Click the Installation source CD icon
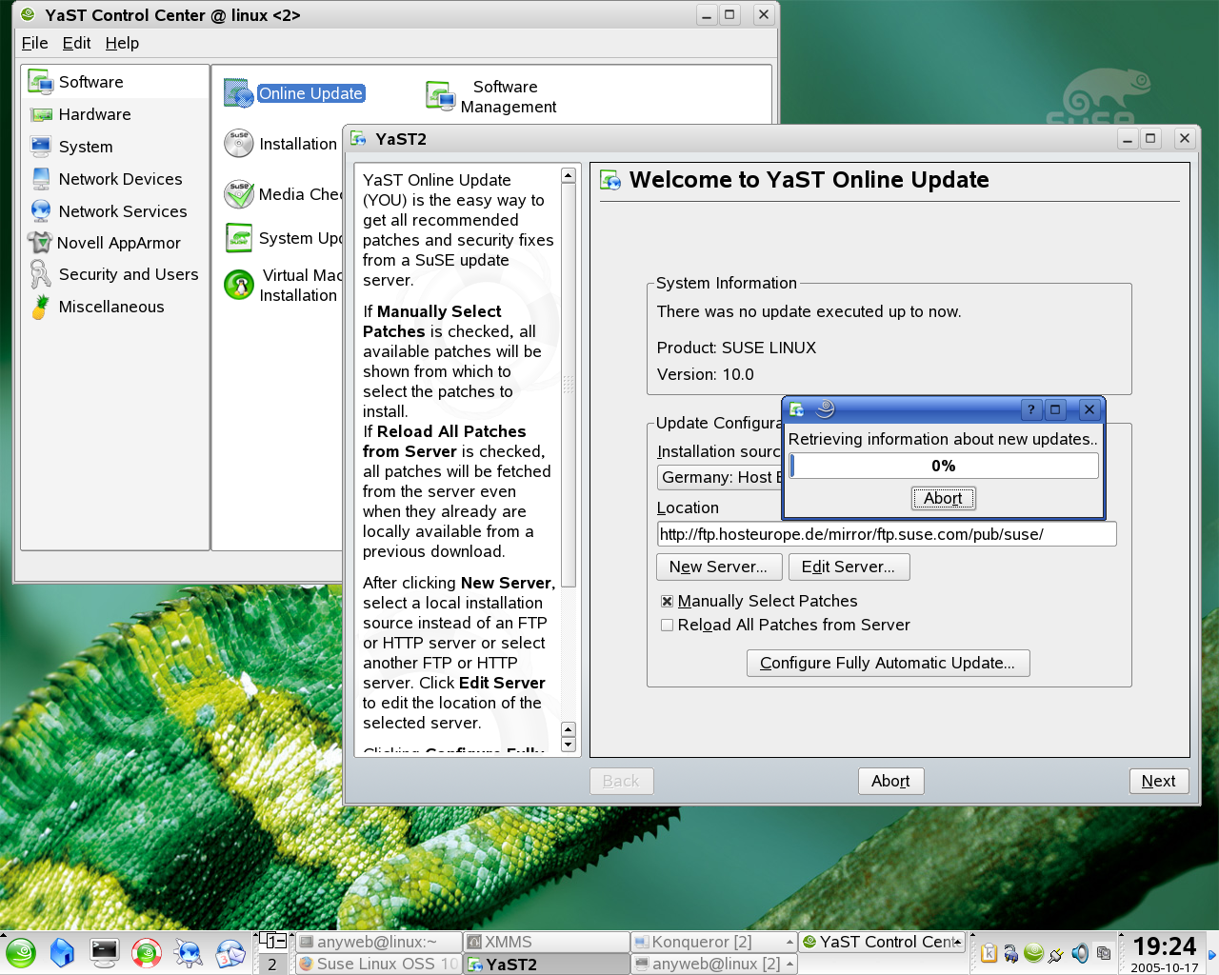Viewport: 1219px width, 975px height. click(x=238, y=143)
